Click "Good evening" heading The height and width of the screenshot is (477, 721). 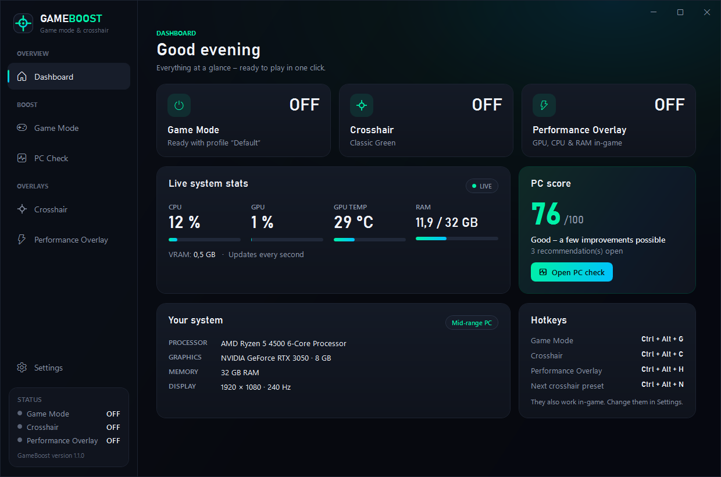click(208, 49)
